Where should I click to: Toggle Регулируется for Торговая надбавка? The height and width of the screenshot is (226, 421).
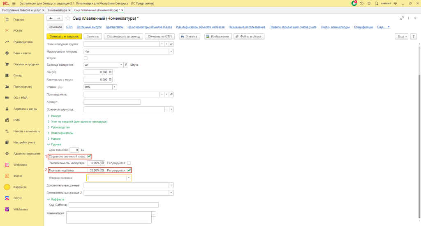tap(129, 170)
